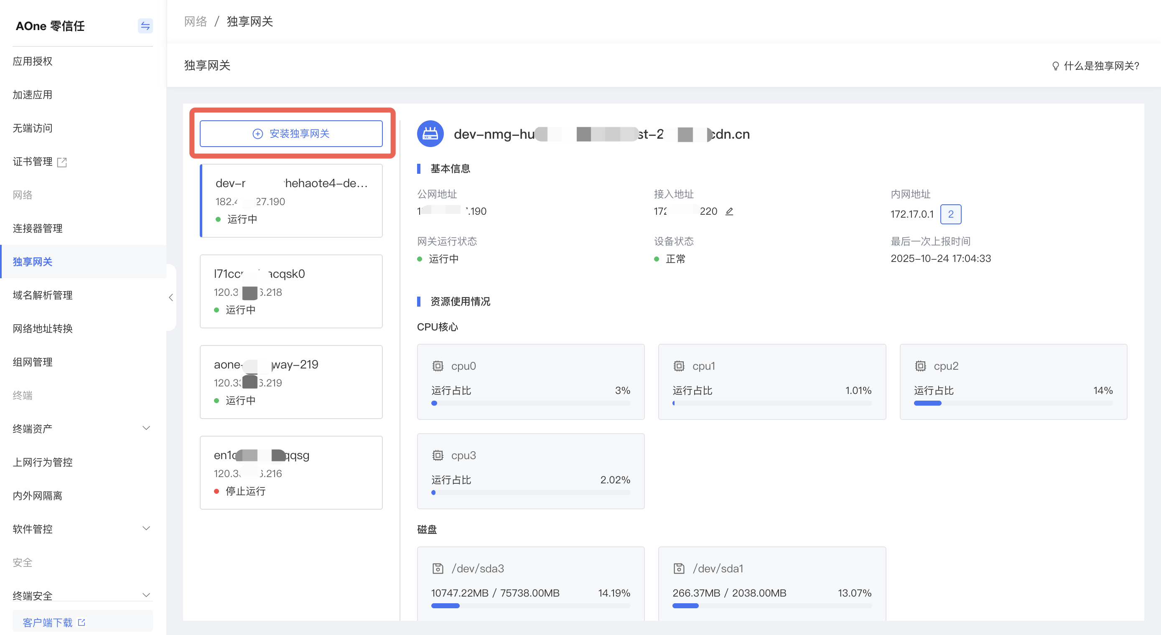Select the aone gateway-219 card
This screenshot has height=635, width=1161.
pos(291,382)
